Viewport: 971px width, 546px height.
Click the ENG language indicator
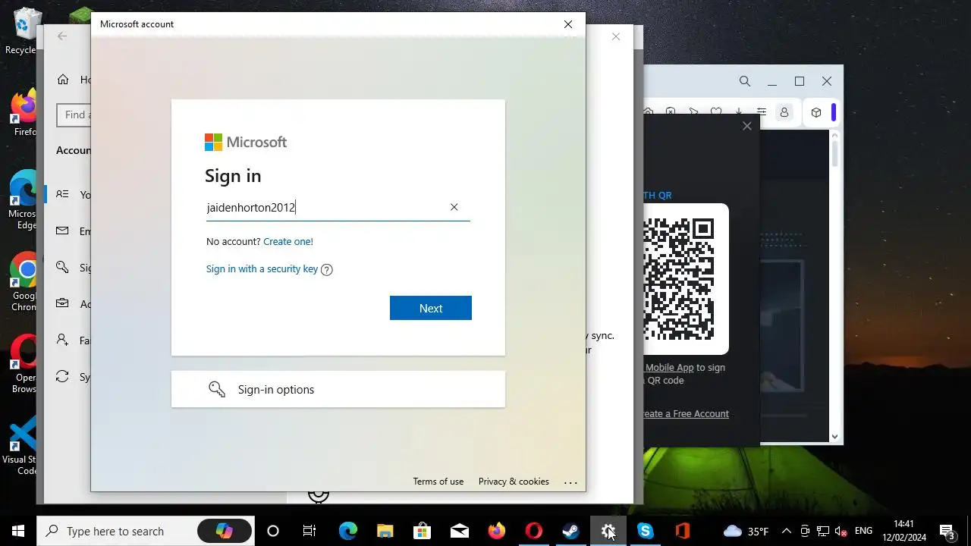pyautogui.click(x=863, y=531)
